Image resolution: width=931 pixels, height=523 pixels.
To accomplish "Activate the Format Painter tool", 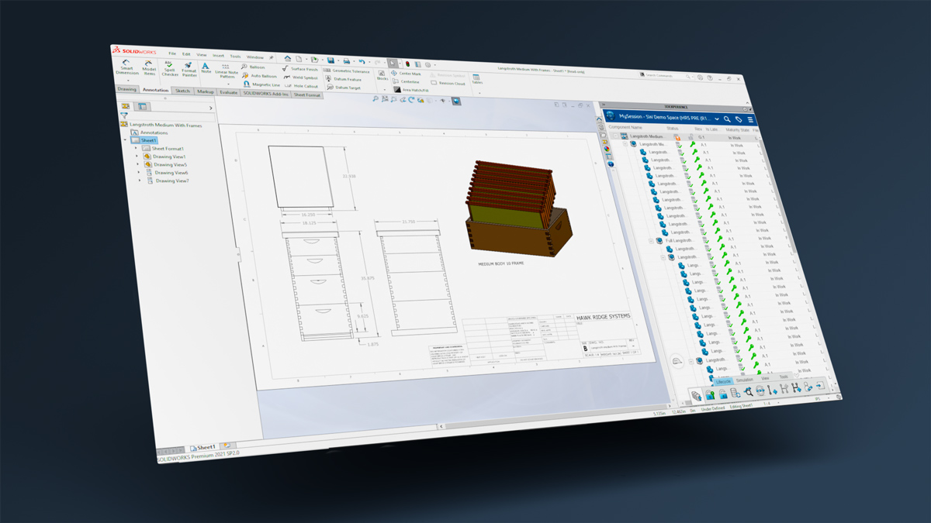I will click(x=189, y=69).
